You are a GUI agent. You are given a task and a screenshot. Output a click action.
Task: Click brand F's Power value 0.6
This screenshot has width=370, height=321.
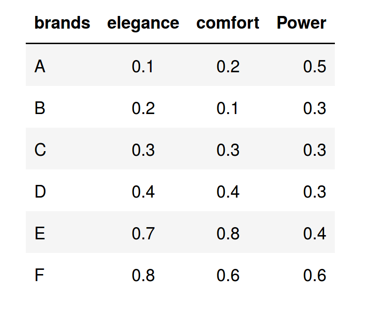pyautogui.click(x=314, y=275)
